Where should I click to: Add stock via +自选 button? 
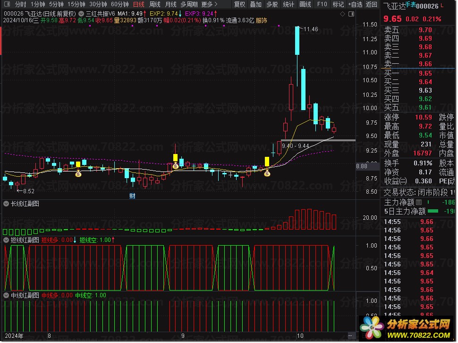coord(355,4)
